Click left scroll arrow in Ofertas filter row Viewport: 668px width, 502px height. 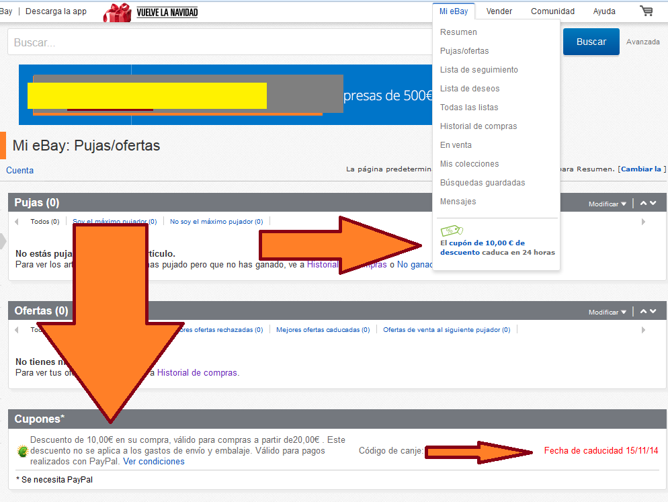(x=17, y=330)
